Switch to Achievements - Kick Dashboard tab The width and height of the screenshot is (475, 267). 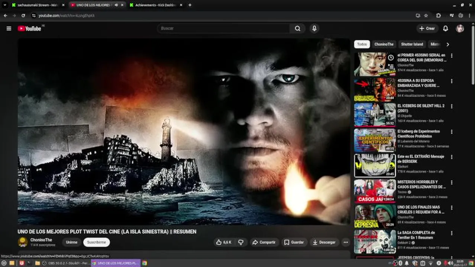pos(156,5)
